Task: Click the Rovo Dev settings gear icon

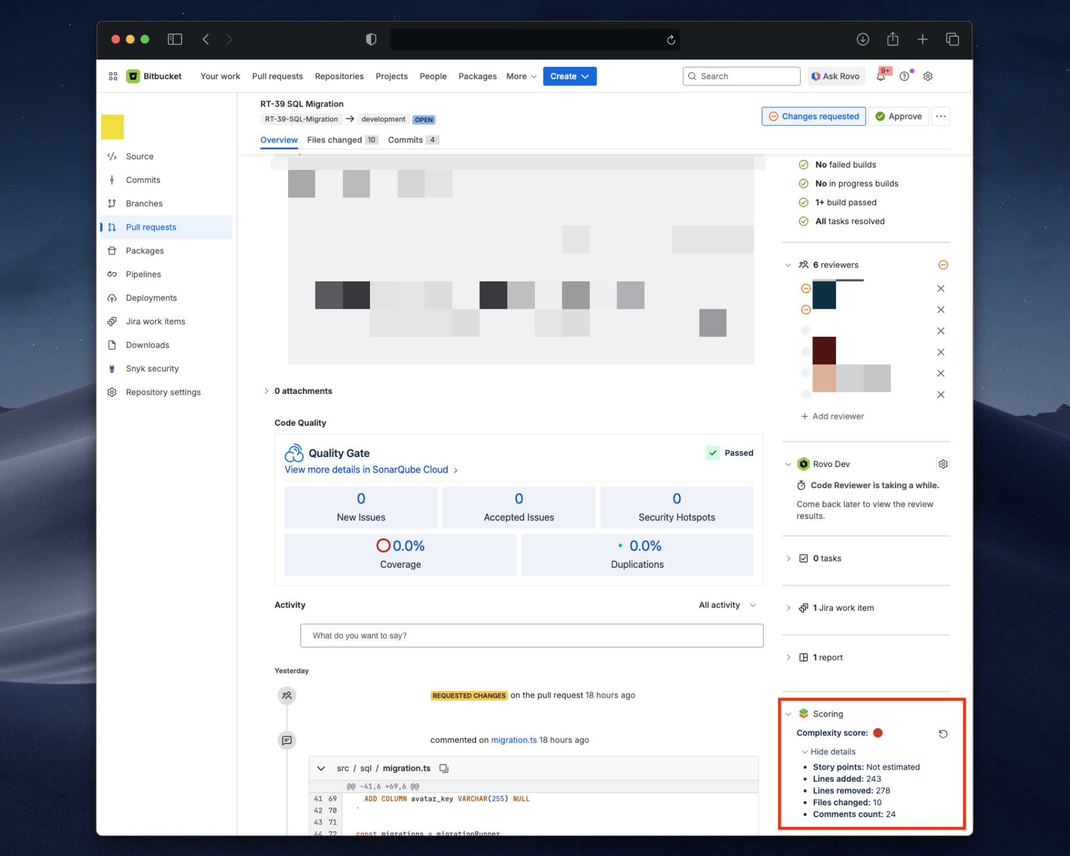Action: click(x=943, y=464)
